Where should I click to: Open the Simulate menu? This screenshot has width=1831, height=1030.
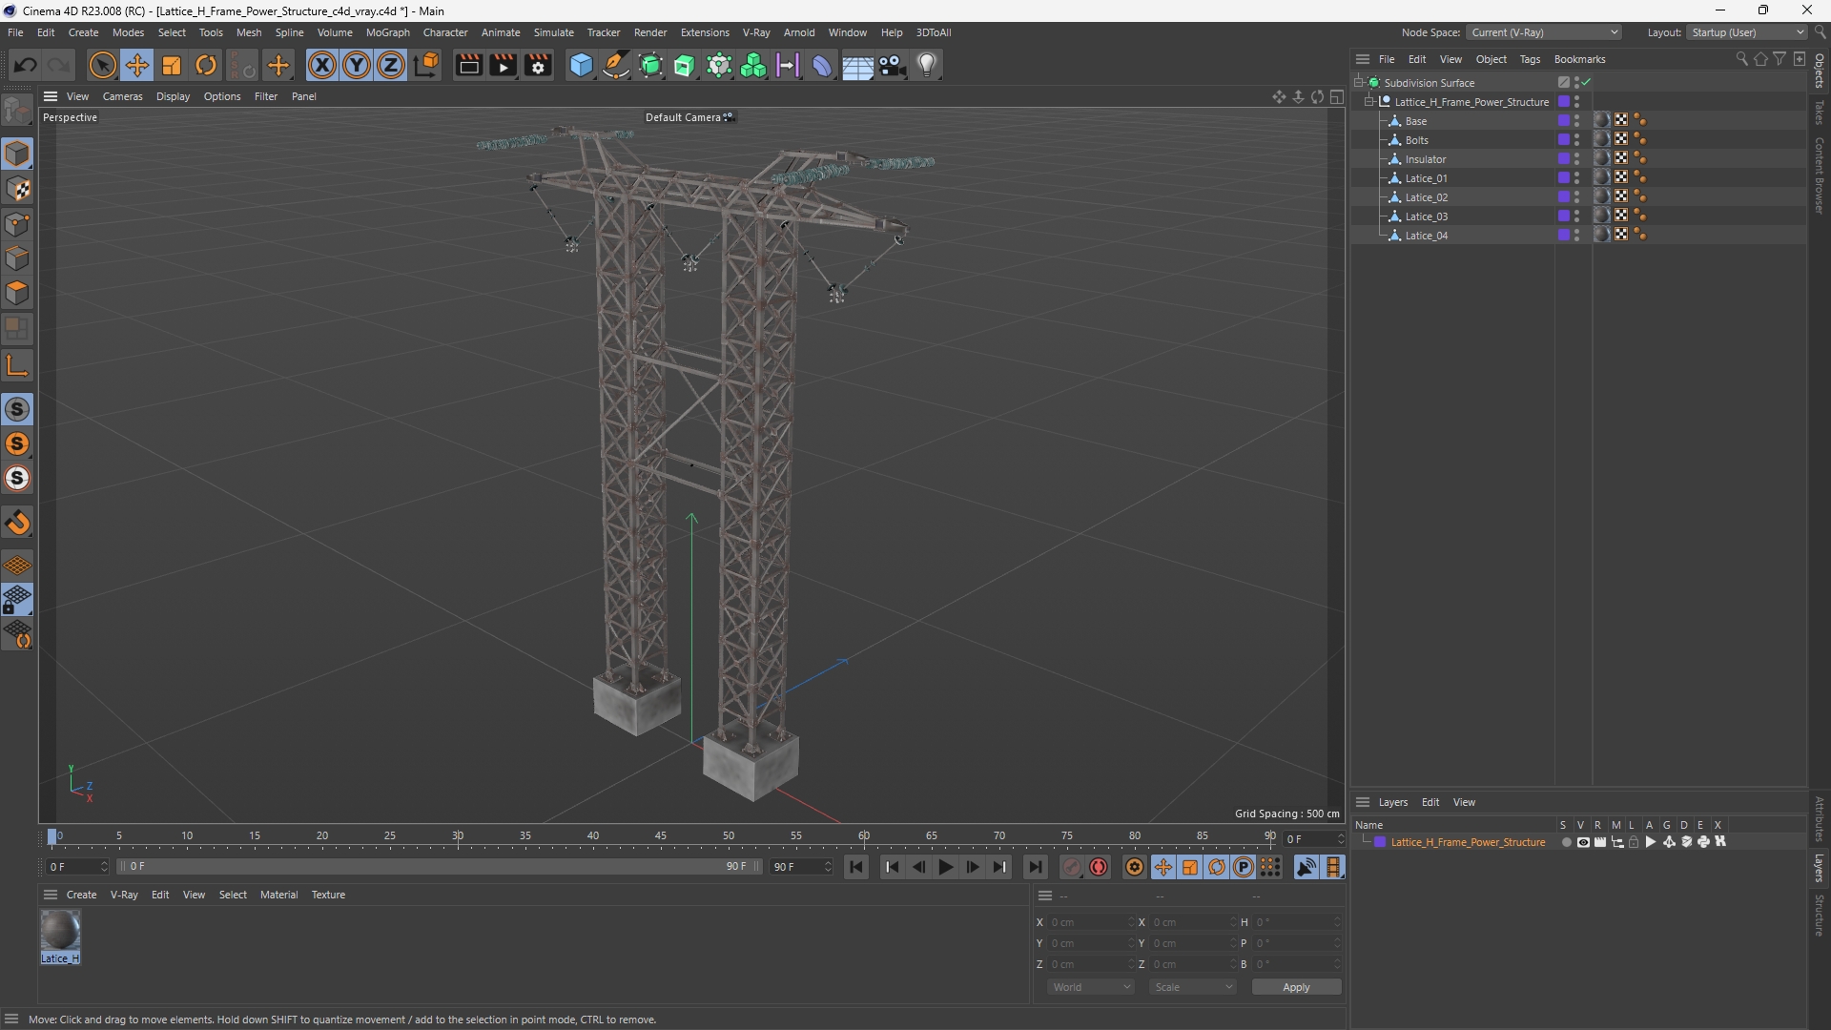[554, 32]
